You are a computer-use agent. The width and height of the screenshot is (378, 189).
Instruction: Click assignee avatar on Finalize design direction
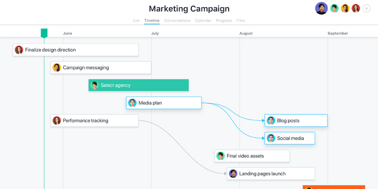tap(19, 50)
